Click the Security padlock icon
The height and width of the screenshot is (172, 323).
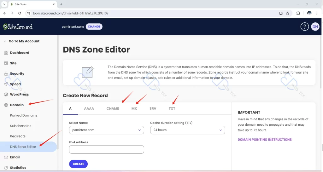(x=6, y=74)
